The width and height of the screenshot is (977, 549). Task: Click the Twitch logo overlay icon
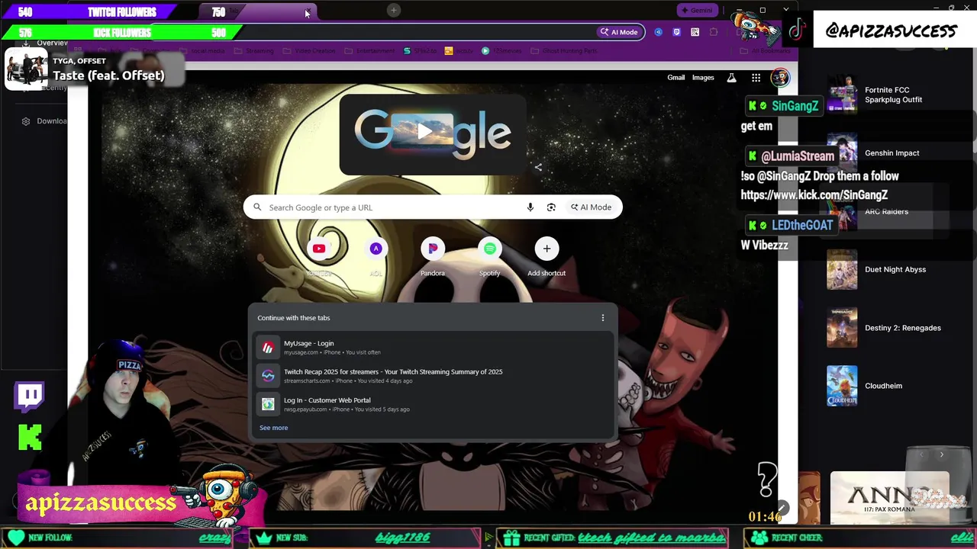coord(30,397)
